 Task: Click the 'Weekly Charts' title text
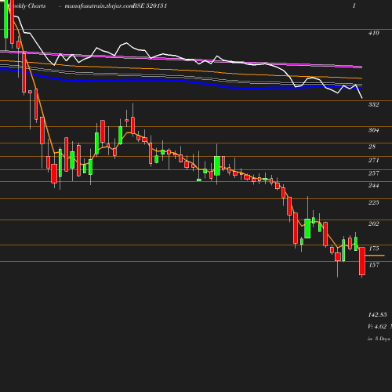(x=27, y=6)
